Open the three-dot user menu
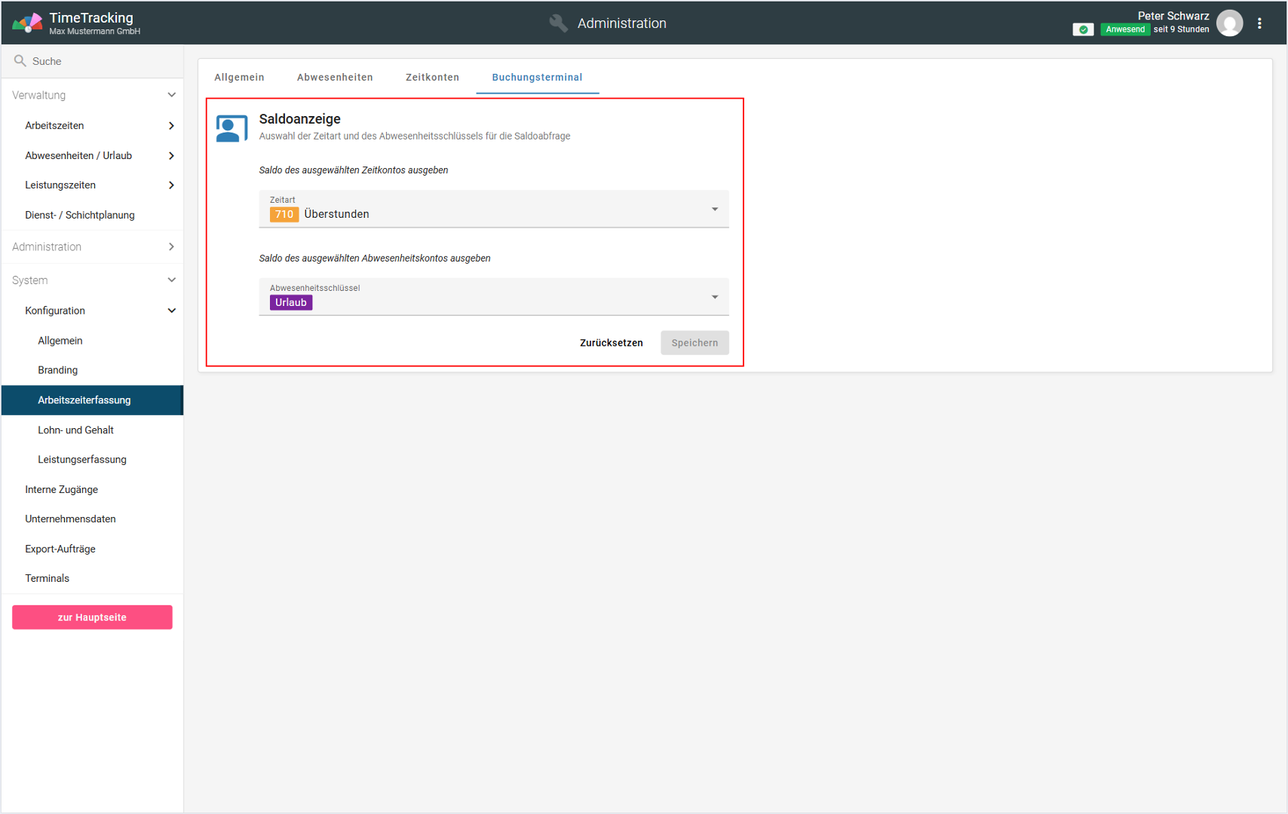The height and width of the screenshot is (814, 1288). (1259, 23)
